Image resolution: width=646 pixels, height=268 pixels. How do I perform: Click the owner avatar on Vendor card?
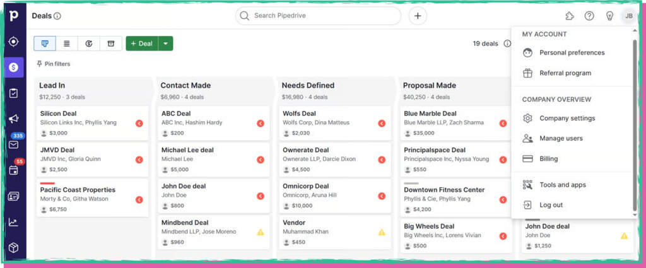tap(286, 242)
